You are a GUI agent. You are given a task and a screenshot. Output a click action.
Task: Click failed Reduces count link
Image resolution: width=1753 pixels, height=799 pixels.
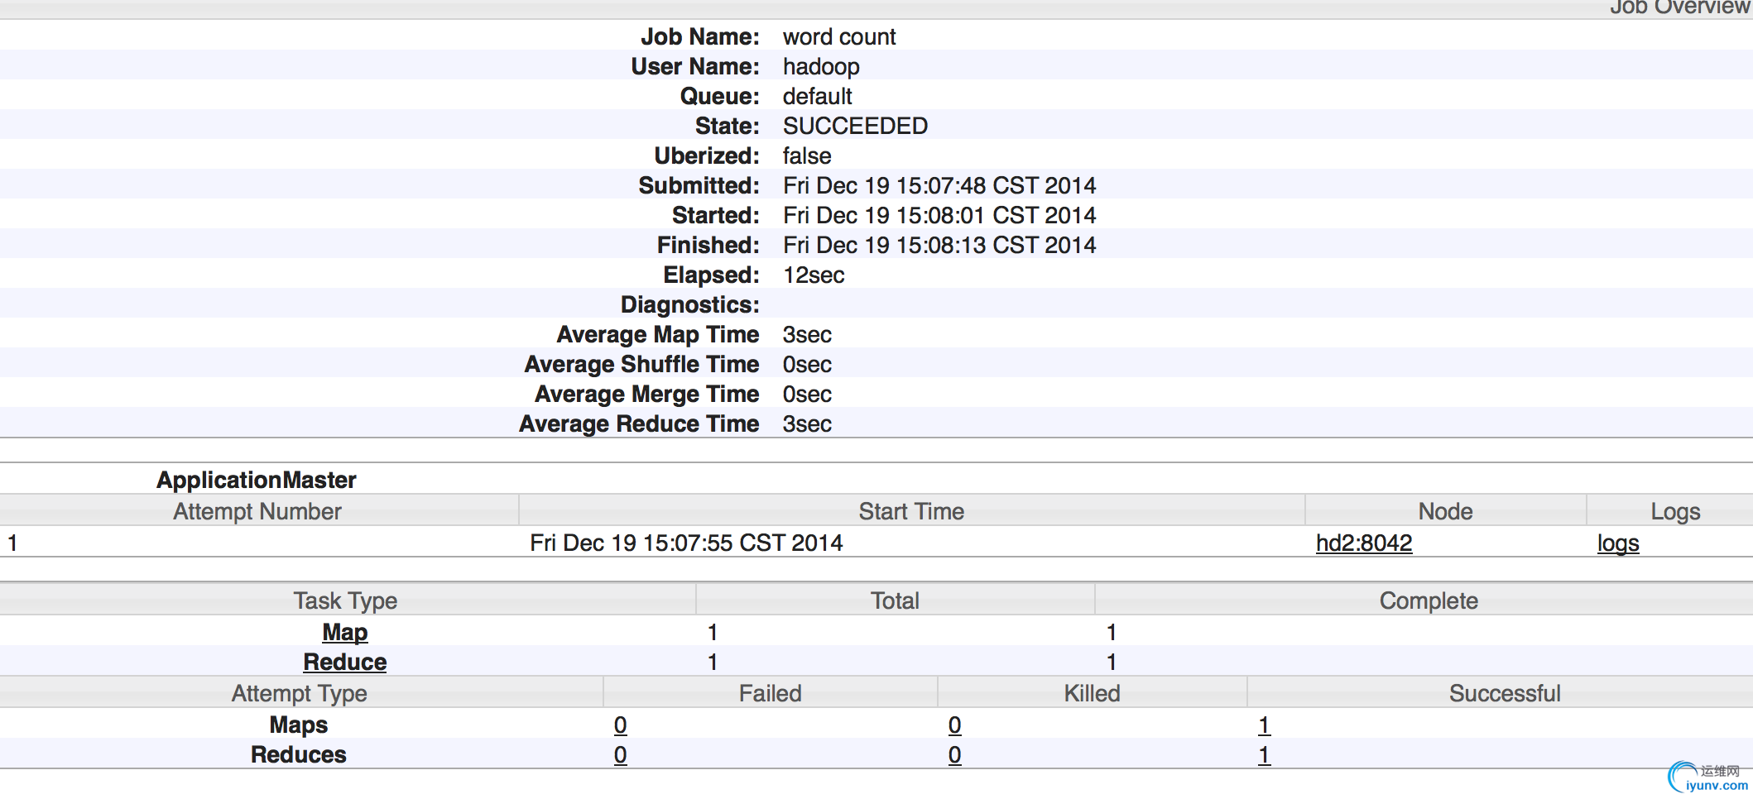click(621, 755)
